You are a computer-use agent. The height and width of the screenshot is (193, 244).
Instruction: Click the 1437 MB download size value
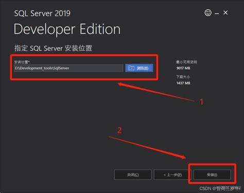point(183,83)
